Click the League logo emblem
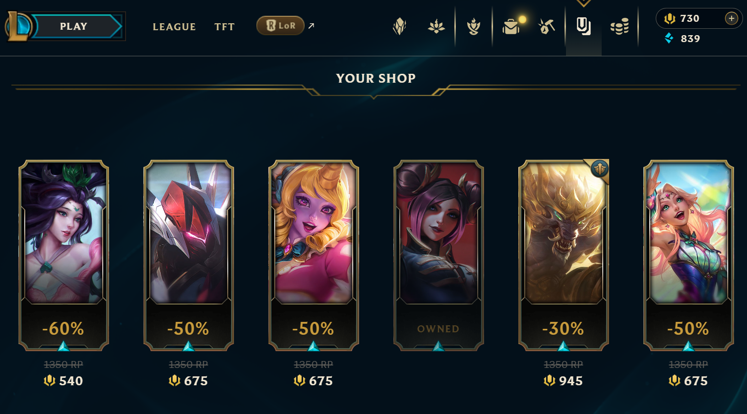Screen dimensions: 747x414 point(18,26)
